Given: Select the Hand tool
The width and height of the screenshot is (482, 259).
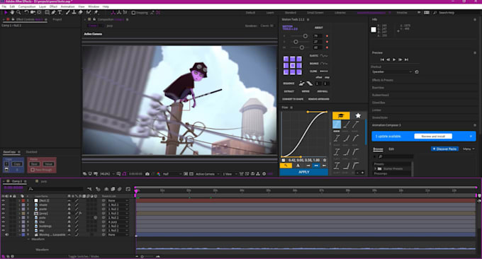Looking at the screenshot, I should pos(12,12).
